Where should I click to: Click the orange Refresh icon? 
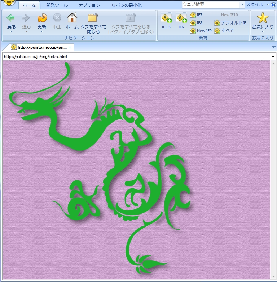point(42,18)
